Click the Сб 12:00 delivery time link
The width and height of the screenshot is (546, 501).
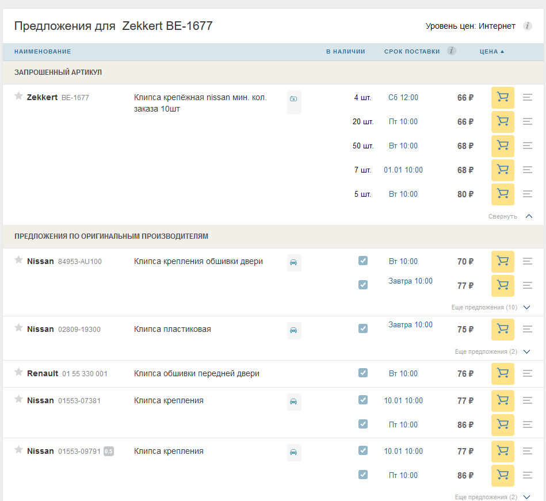point(403,97)
